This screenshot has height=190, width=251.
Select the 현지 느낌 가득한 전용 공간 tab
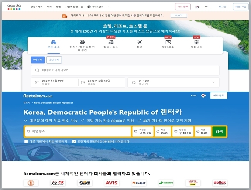(x=82, y=46)
